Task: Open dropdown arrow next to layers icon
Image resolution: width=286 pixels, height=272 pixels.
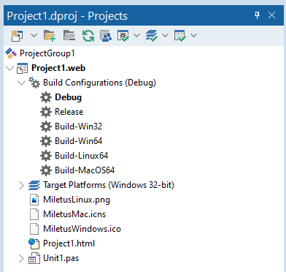Action: [165, 36]
